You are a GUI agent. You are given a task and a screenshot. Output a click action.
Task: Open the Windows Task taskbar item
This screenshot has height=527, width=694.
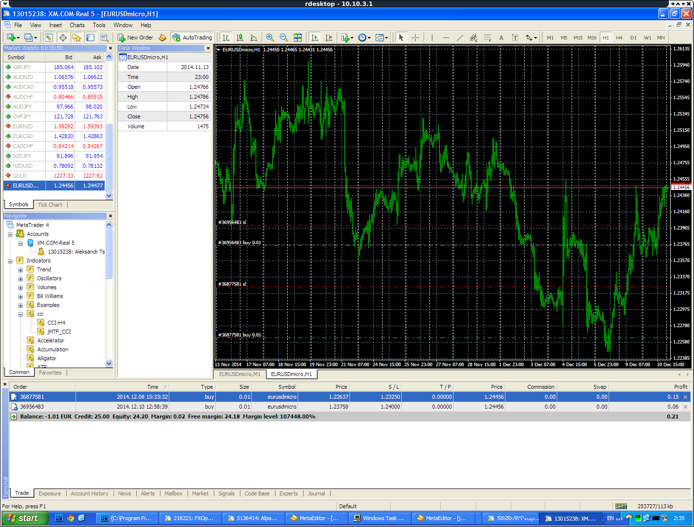[x=380, y=518]
